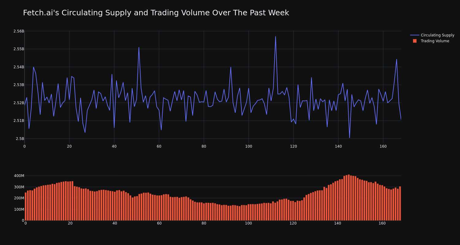Click the 2.53B y-axis label

19,85
